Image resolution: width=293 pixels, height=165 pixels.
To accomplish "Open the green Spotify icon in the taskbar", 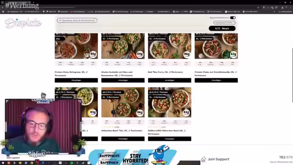I will coord(71,163).
